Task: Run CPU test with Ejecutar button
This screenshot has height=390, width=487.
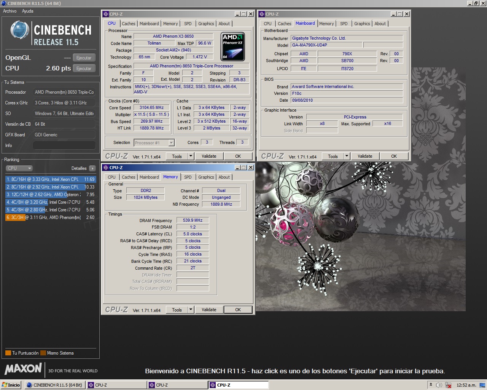Action: (84, 69)
